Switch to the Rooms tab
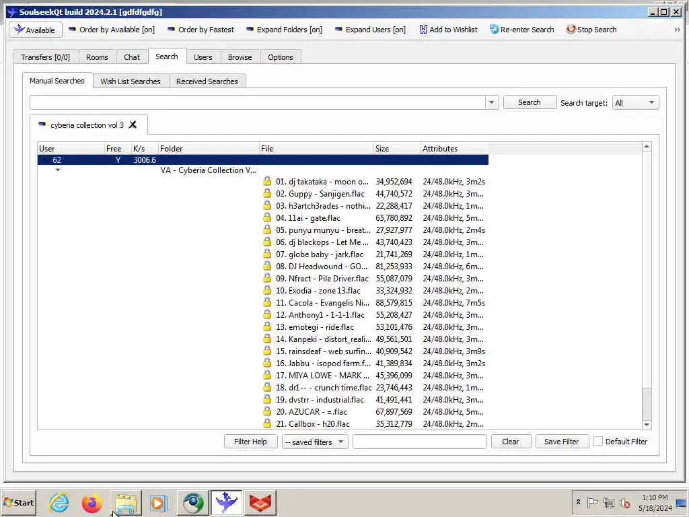Image resolution: width=689 pixels, height=517 pixels. [97, 57]
